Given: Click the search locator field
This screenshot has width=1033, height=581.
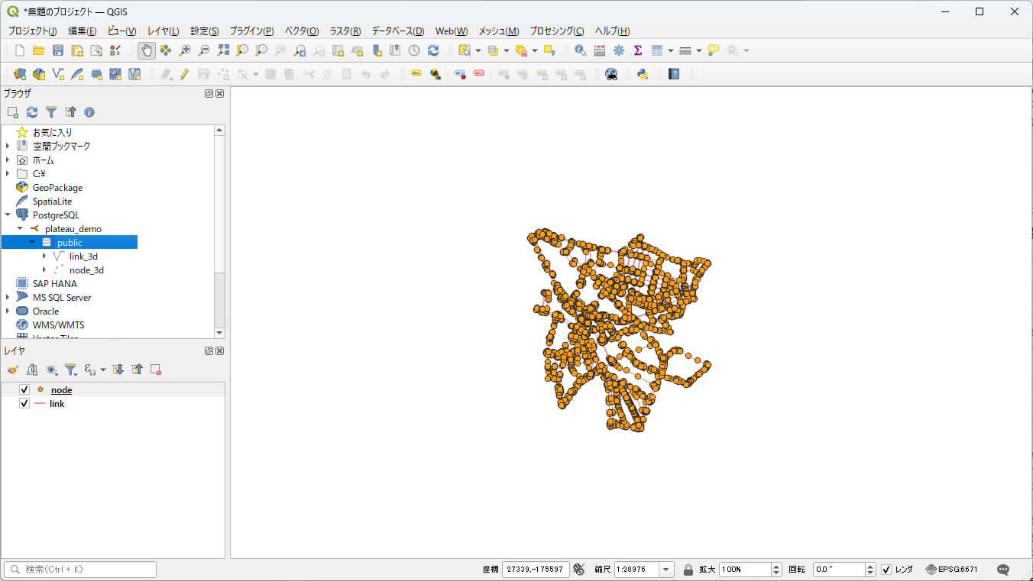Looking at the screenshot, I should coord(80,570).
